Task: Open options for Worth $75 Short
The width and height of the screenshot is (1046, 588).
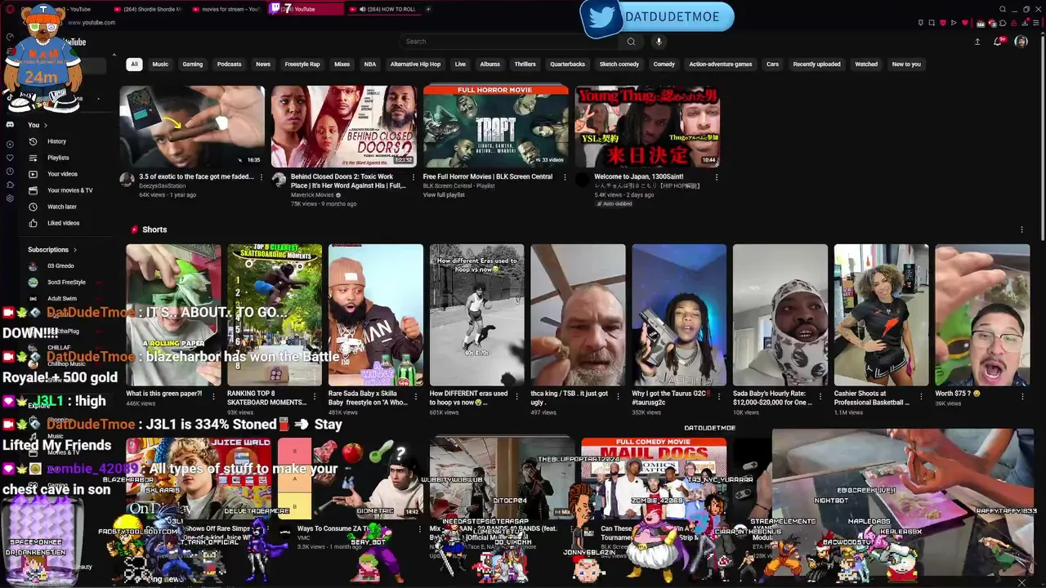Action: [1022, 395]
